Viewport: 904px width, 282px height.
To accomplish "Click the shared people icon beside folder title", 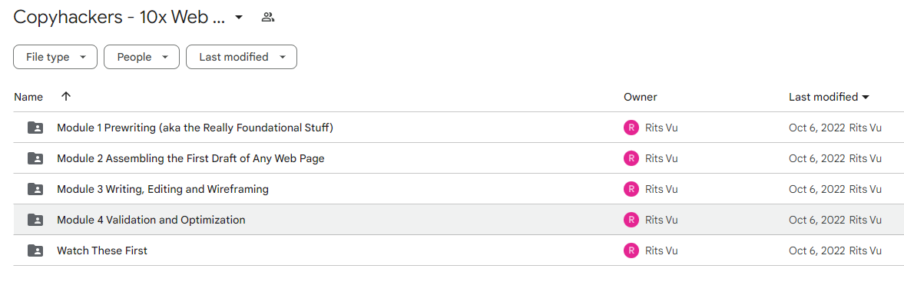I will (267, 18).
